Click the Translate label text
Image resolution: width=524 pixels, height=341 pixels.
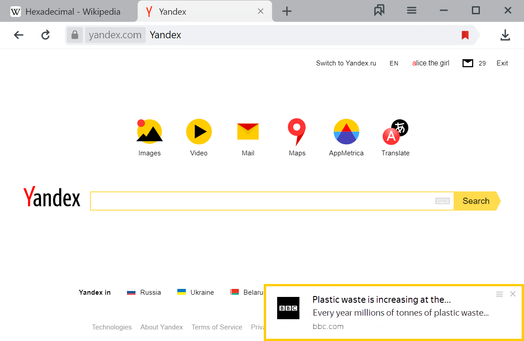pos(395,153)
